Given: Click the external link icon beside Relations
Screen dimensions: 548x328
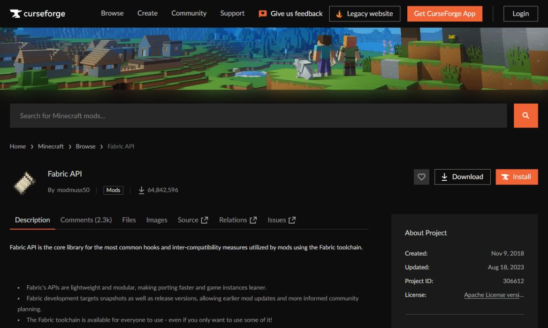Looking at the screenshot, I should click(253, 220).
